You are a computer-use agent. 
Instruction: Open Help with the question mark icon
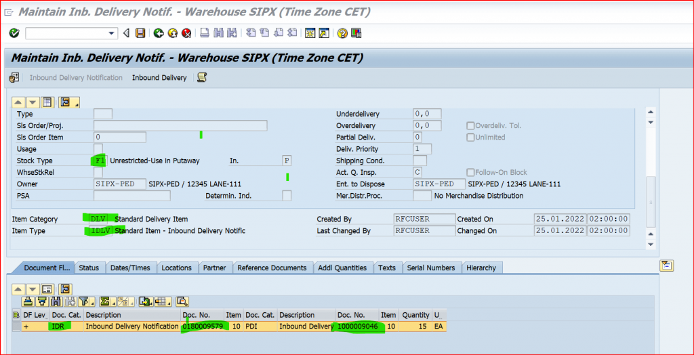pos(342,33)
